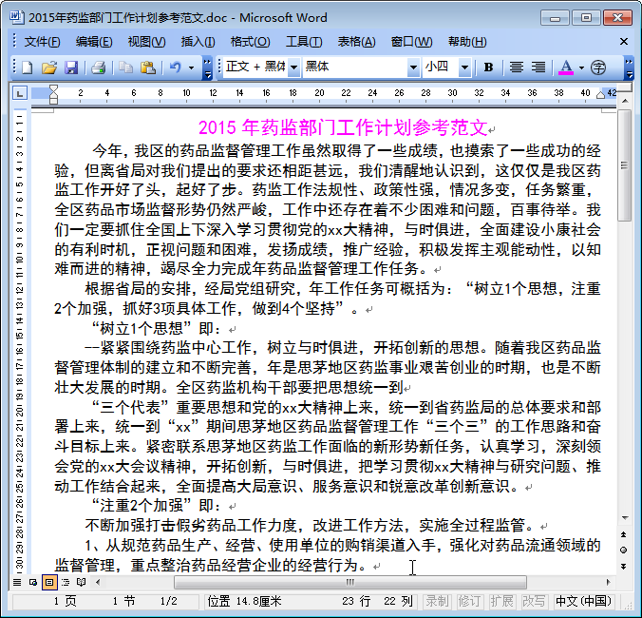642x618 pixels.
Task: Save the document with the floppy disk icon
Action: [71, 68]
